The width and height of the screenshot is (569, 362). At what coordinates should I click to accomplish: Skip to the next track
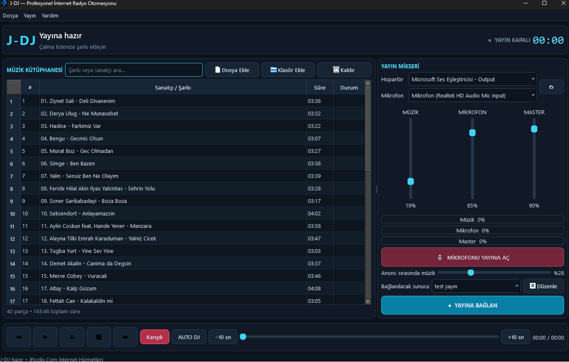click(126, 337)
